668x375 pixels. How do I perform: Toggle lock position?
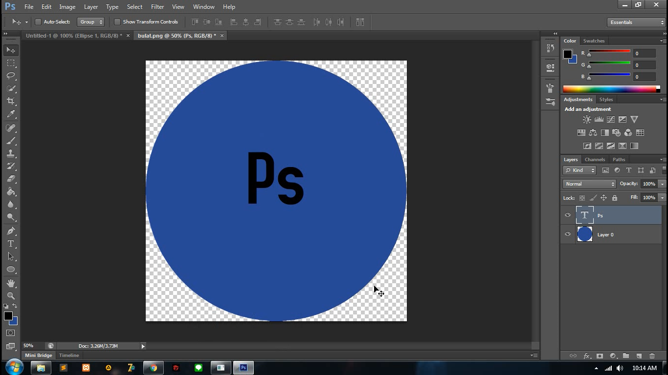603,198
